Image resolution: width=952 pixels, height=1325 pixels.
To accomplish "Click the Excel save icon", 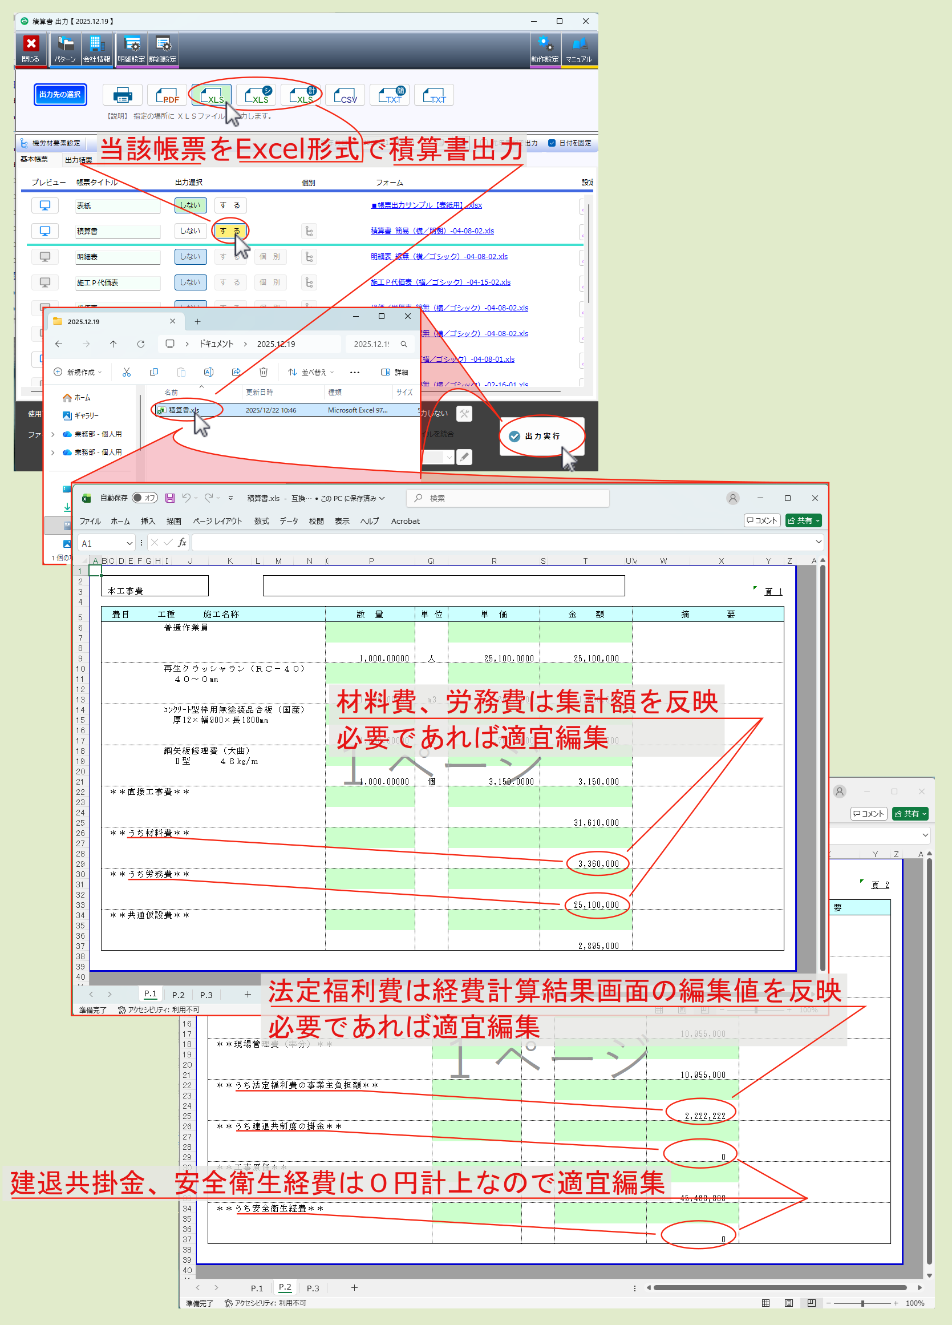I will (170, 498).
